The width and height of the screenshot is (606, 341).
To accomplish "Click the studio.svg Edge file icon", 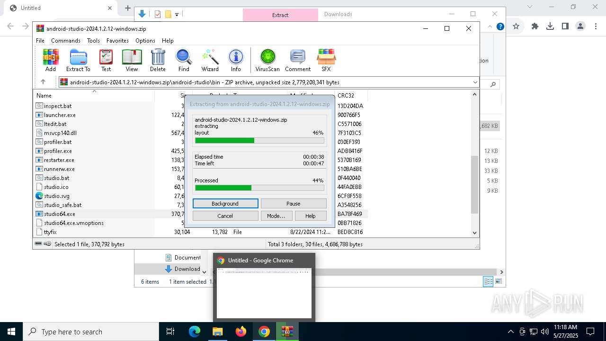I will (x=39, y=196).
